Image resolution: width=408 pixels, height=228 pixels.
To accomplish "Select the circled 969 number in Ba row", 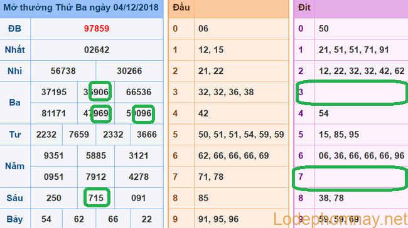I will [101, 114].
